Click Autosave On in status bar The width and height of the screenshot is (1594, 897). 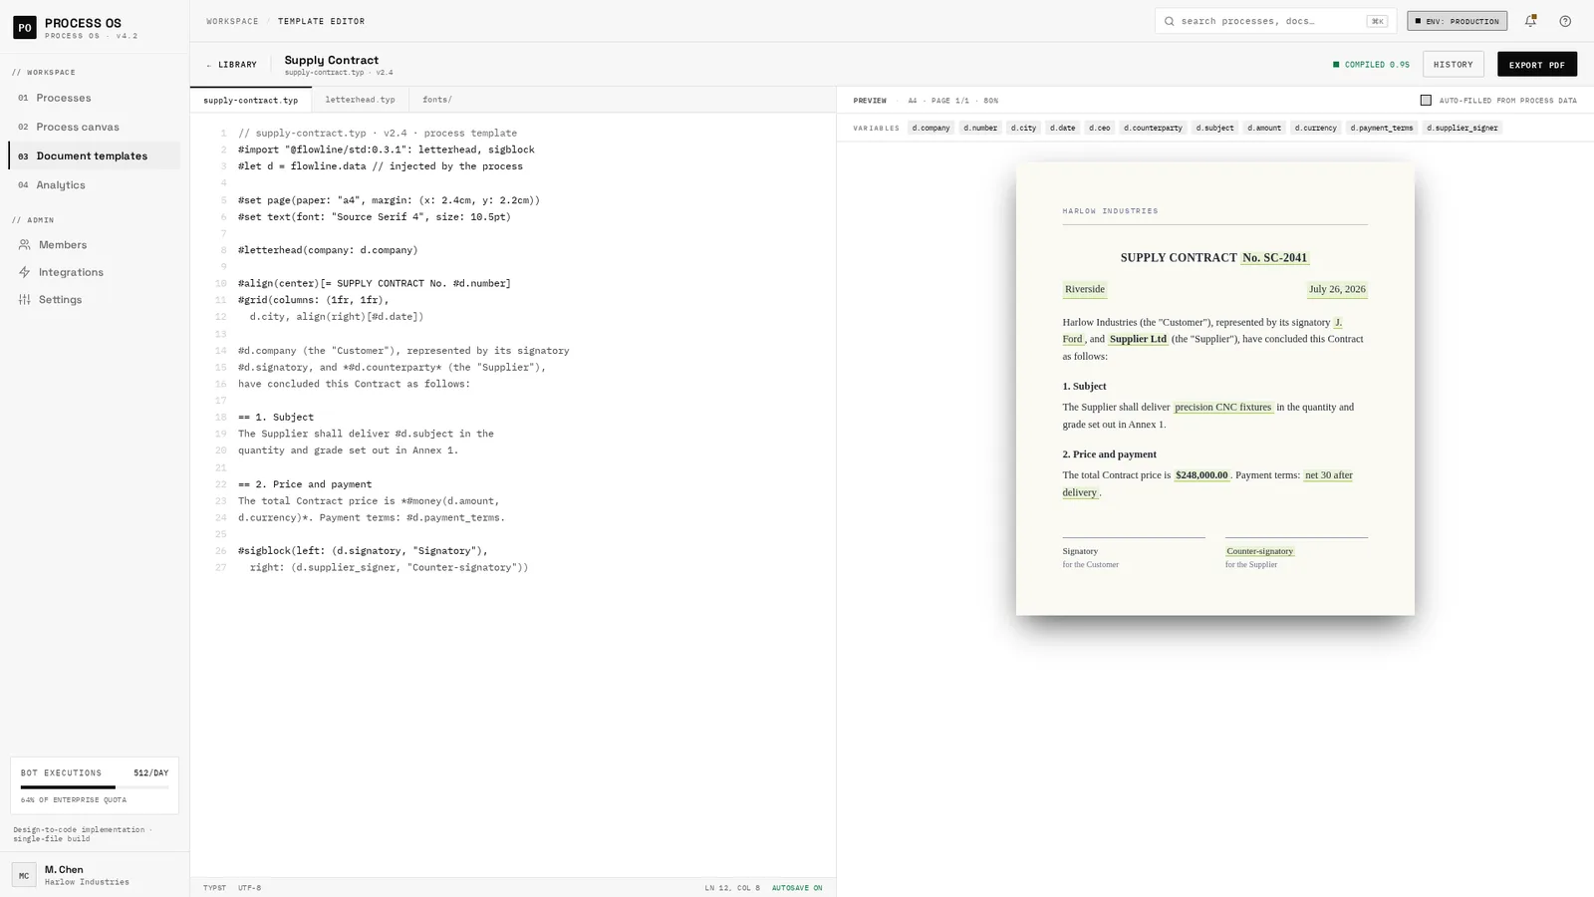tap(797, 888)
